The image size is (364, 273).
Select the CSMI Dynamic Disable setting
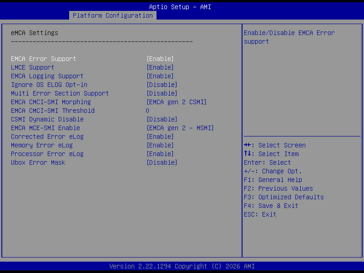coord(47,119)
